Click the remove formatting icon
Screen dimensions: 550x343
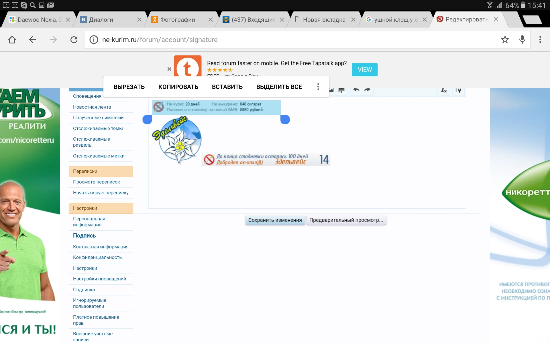[444, 90]
